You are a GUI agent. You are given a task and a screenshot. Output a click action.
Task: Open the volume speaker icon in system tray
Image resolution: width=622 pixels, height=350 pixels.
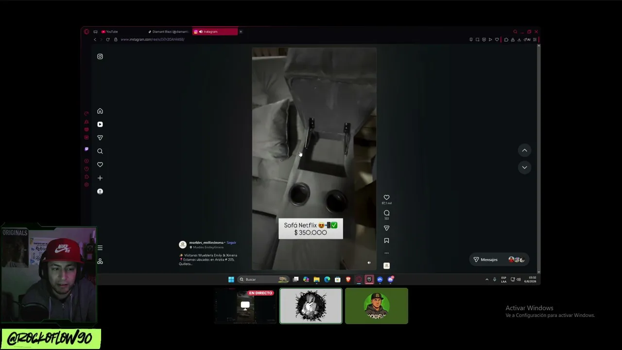(x=518, y=280)
